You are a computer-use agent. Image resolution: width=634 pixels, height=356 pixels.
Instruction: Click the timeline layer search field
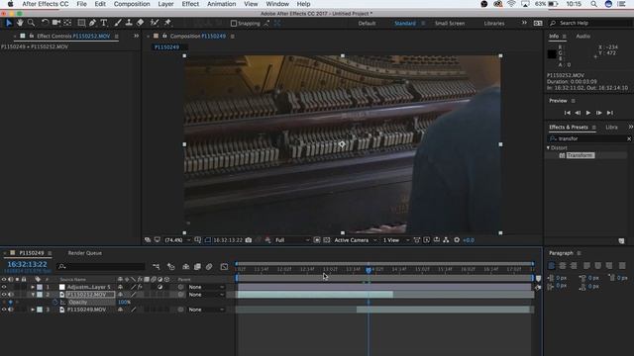point(101,267)
